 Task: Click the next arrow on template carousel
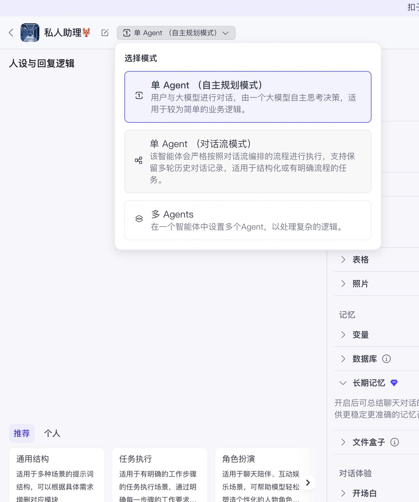click(308, 483)
